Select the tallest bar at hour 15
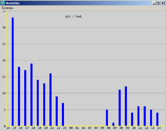Viewport: 166px width, 131px height. [13, 72]
